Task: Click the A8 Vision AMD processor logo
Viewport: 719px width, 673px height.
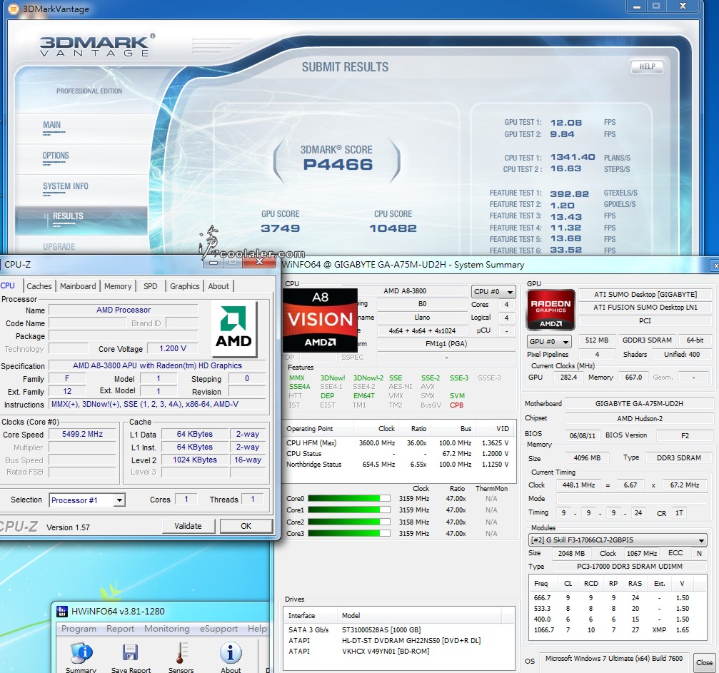Action: coord(320,320)
